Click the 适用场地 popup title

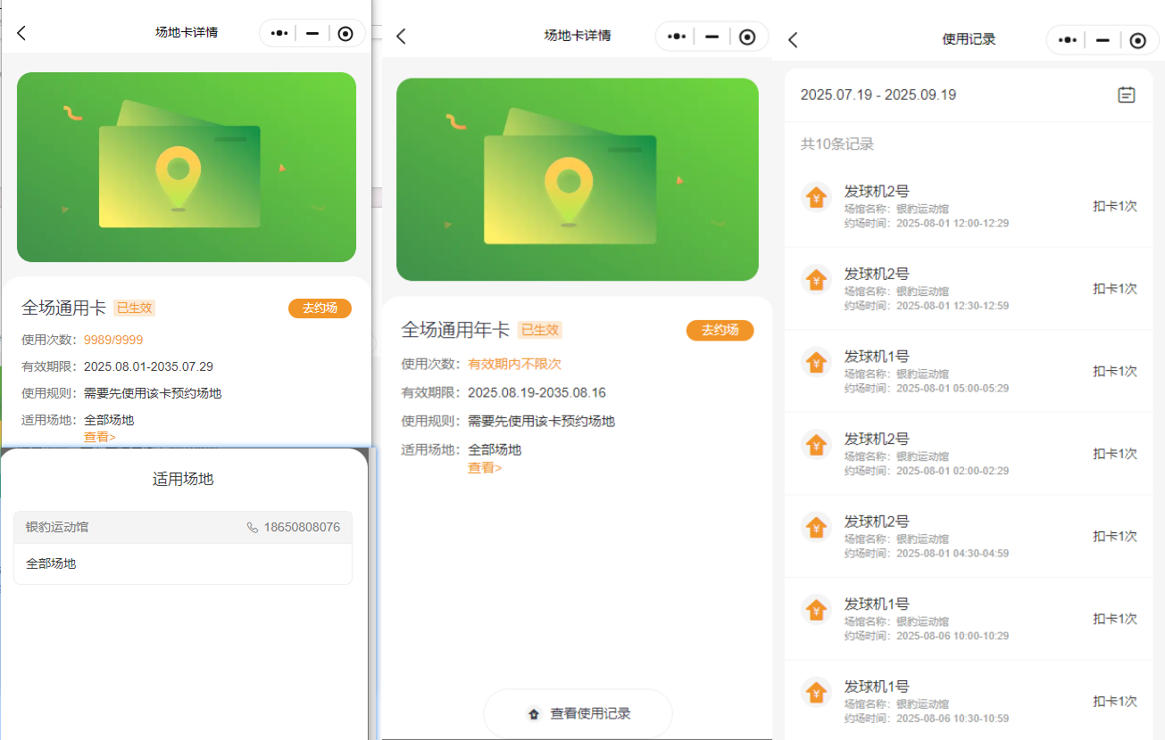183,479
